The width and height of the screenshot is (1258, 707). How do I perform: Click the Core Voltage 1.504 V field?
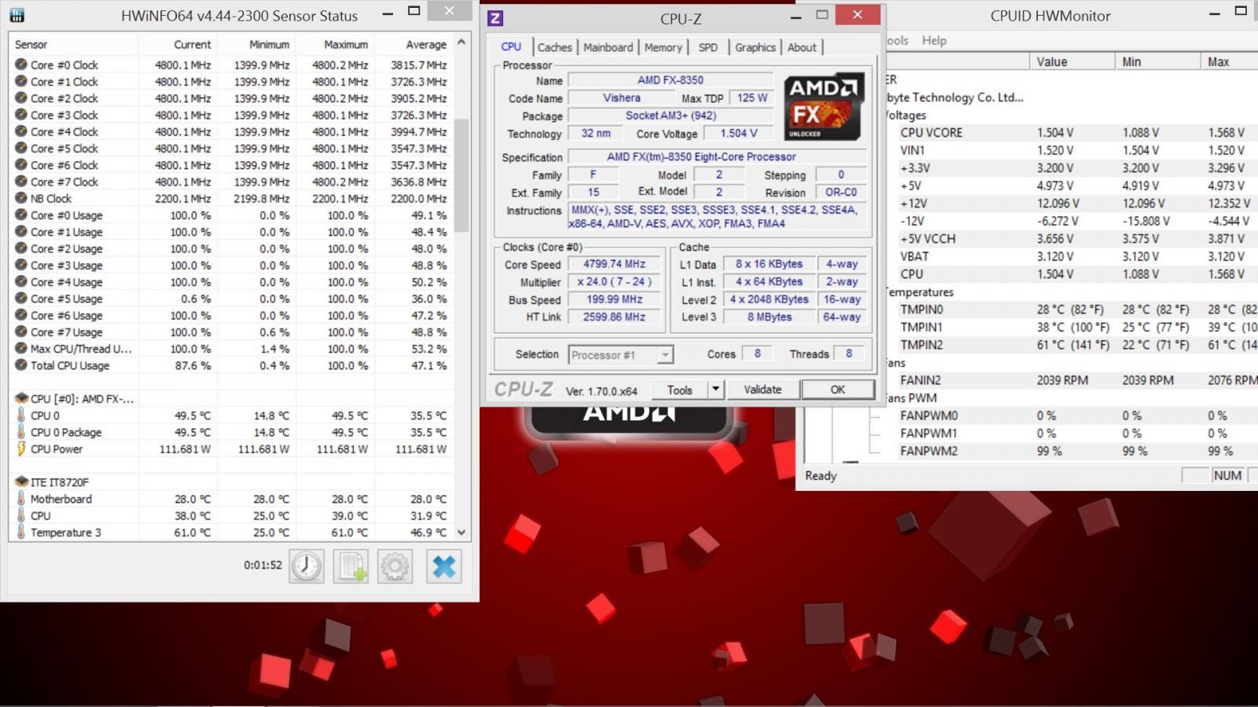tap(739, 134)
